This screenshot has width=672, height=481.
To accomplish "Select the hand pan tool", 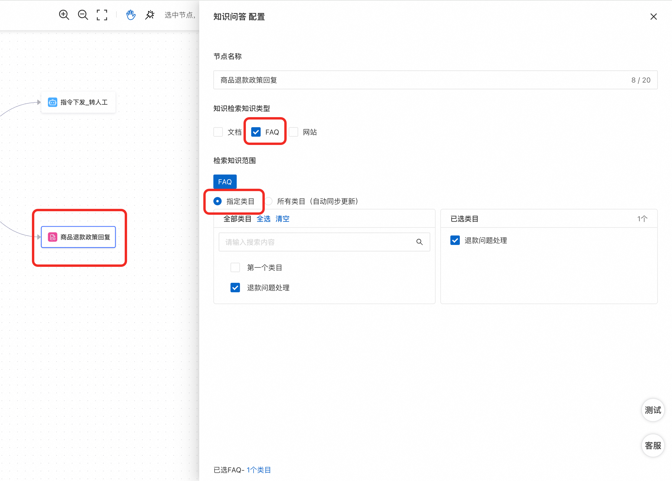I will (131, 15).
